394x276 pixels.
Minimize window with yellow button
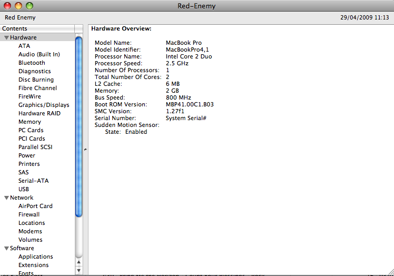click(x=18, y=6)
